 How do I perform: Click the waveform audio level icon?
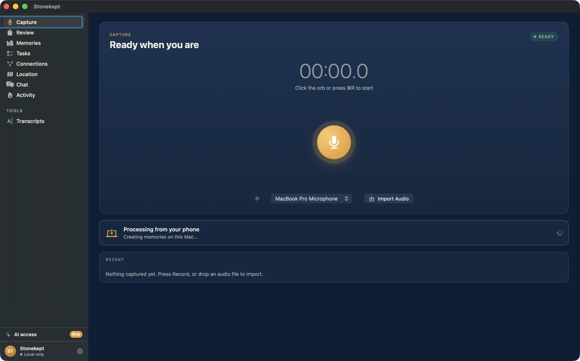click(x=257, y=199)
